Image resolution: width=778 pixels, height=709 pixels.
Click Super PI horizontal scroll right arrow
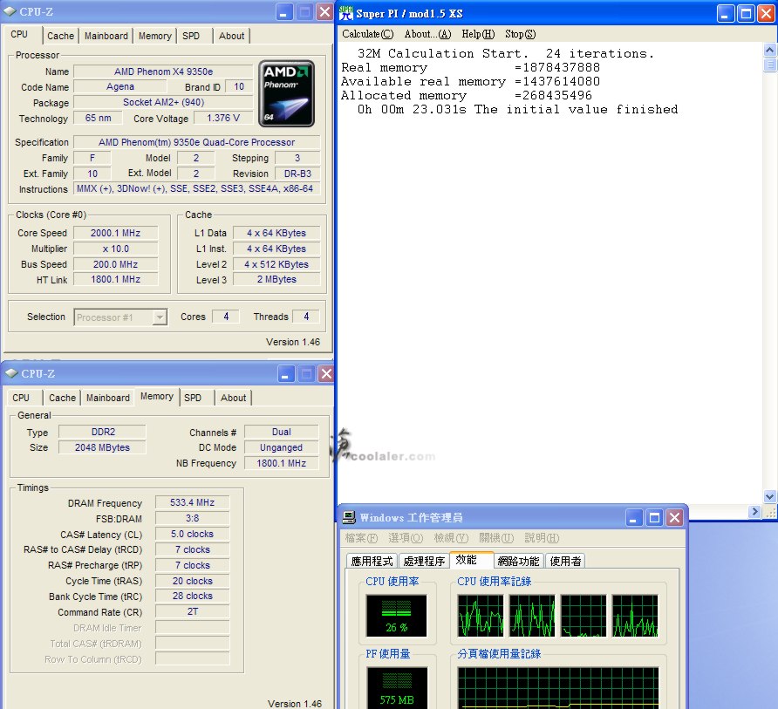(x=754, y=511)
